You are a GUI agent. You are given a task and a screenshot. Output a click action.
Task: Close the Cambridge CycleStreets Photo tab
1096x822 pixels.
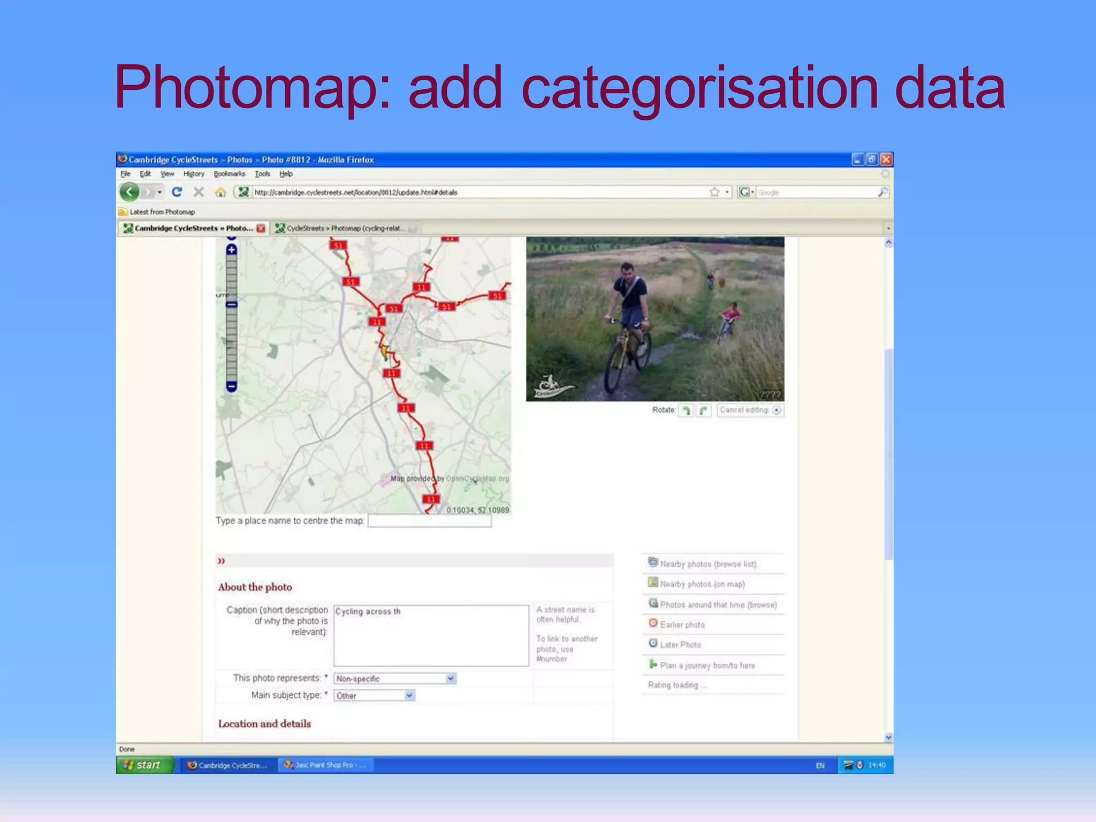coord(261,229)
